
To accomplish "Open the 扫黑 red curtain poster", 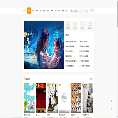I will (41, 98).
